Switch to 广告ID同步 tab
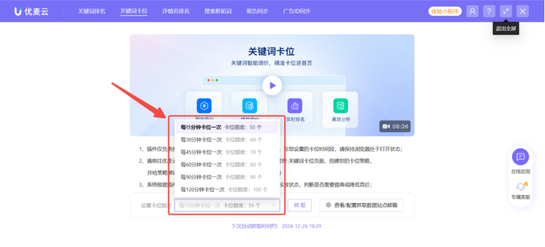Screen dimensions: 545x247 (297, 11)
